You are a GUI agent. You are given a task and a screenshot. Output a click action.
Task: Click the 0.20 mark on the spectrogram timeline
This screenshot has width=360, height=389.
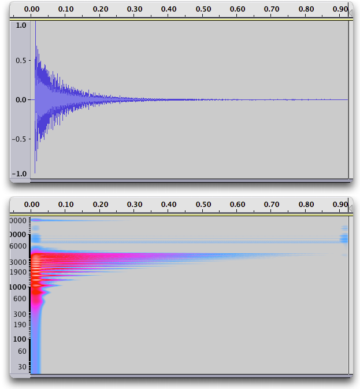101,204
